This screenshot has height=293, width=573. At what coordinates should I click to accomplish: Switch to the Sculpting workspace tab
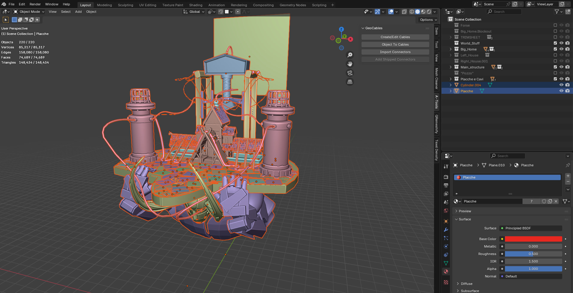coord(125,5)
